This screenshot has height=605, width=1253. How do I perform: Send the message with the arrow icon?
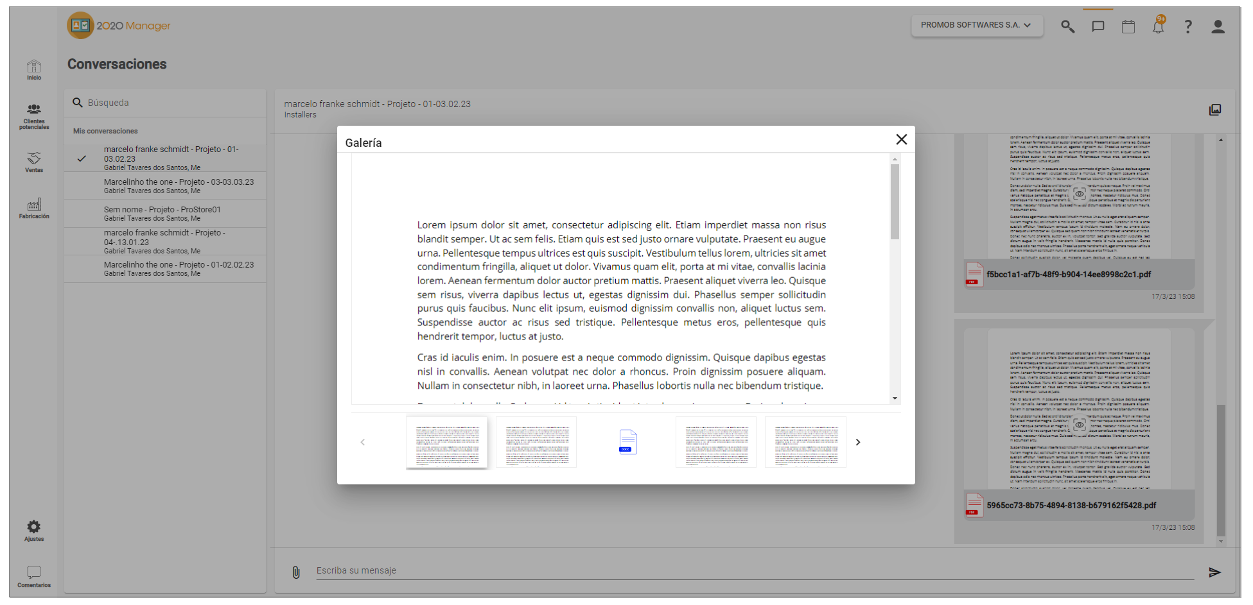point(1214,572)
